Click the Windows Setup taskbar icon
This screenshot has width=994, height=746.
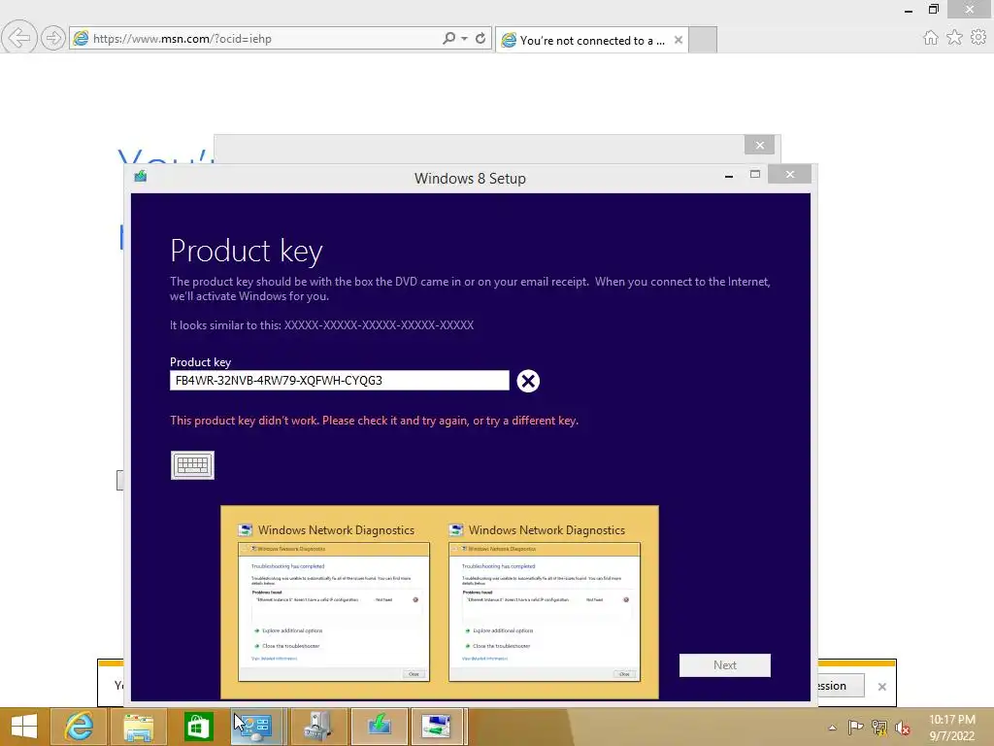[380, 727]
